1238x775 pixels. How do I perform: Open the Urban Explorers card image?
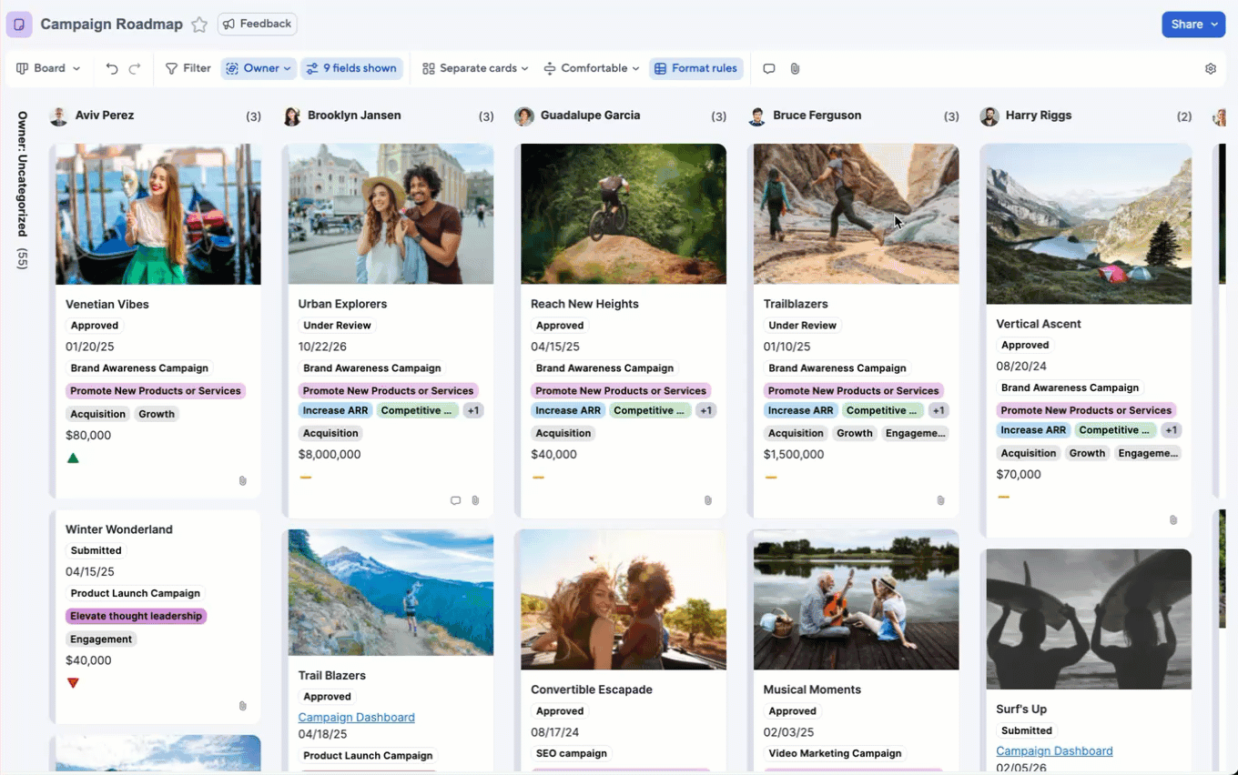[x=391, y=214]
